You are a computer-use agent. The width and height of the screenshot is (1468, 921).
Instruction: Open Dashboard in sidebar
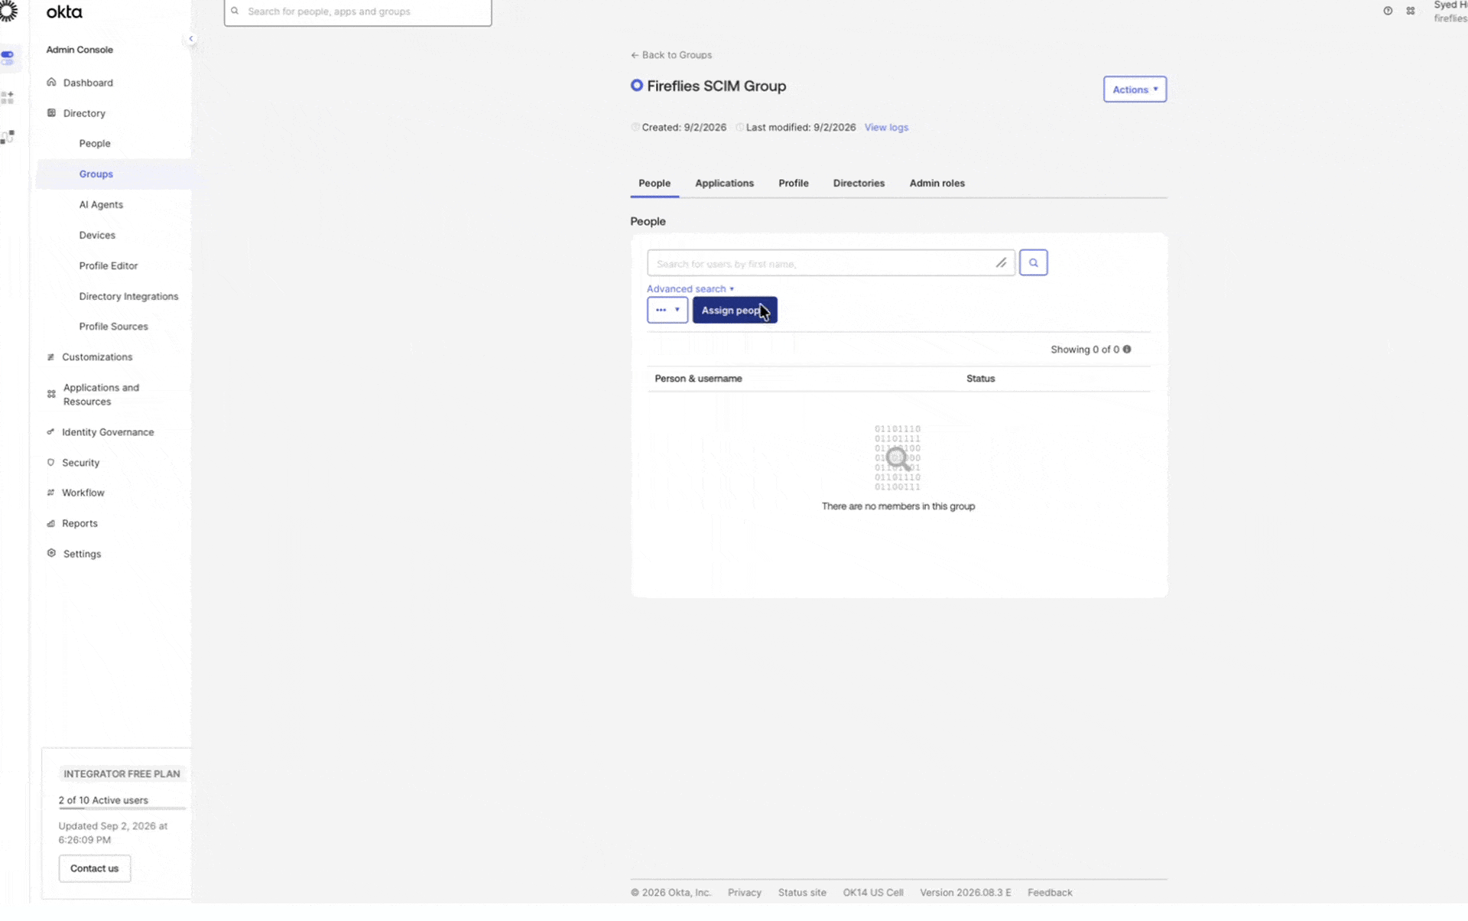(88, 83)
